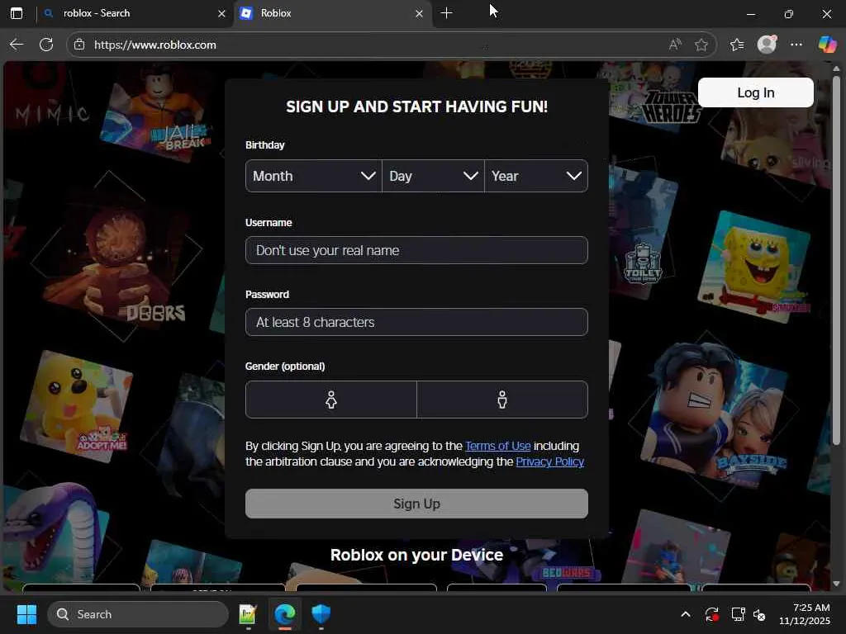
Task: Click the sync alert tray icon
Action: (x=711, y=614)
